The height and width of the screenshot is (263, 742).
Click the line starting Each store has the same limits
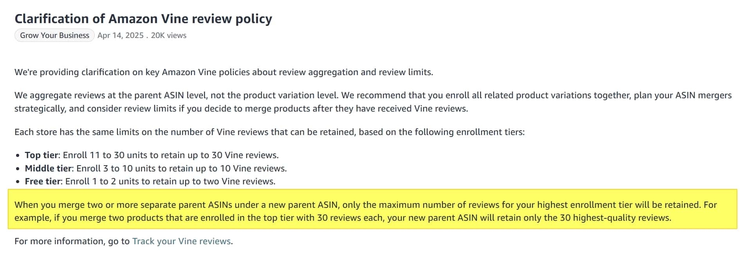coord(269,132)
